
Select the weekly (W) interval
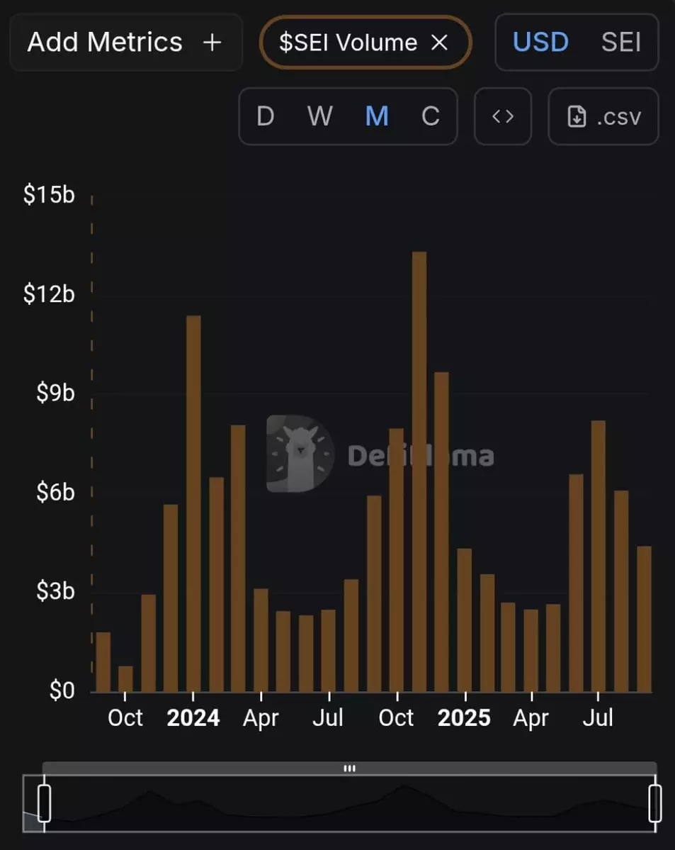[x=319, y=116]
